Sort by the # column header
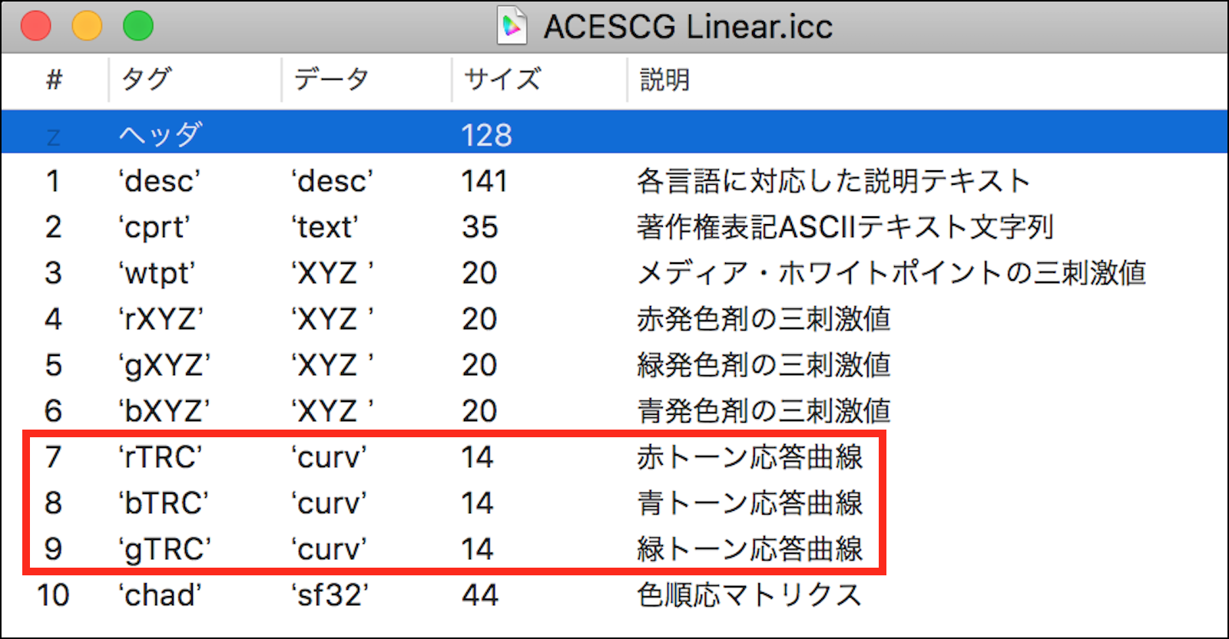Image resolution: width=1229 pixels, height=639 pixels. (x=54, y=79)
